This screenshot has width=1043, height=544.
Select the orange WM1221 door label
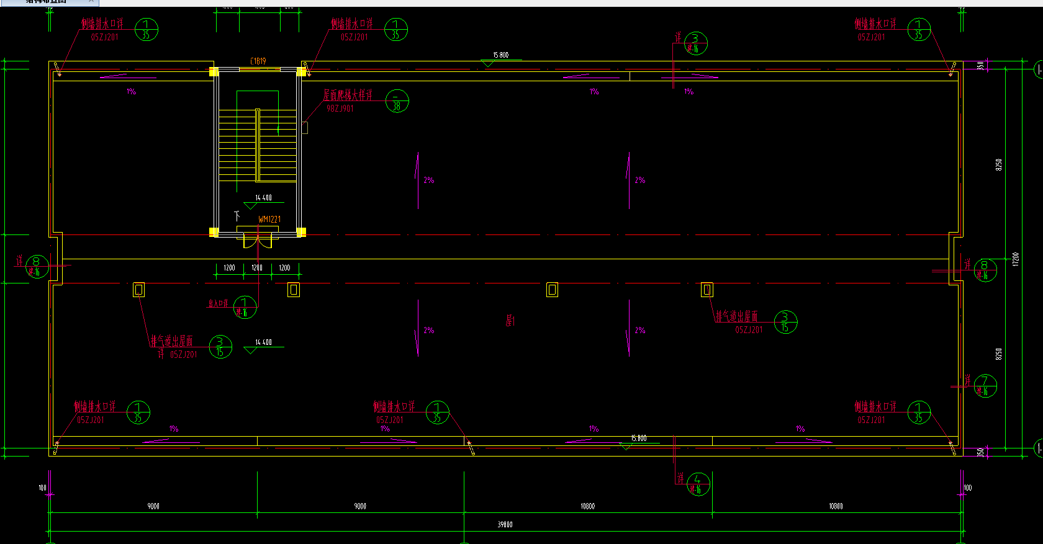coord(269,220)
